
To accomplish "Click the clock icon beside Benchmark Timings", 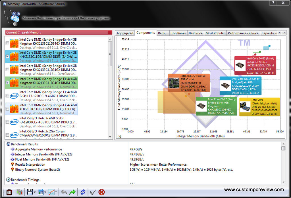I will pyautogui.click(x=8, y=180).
